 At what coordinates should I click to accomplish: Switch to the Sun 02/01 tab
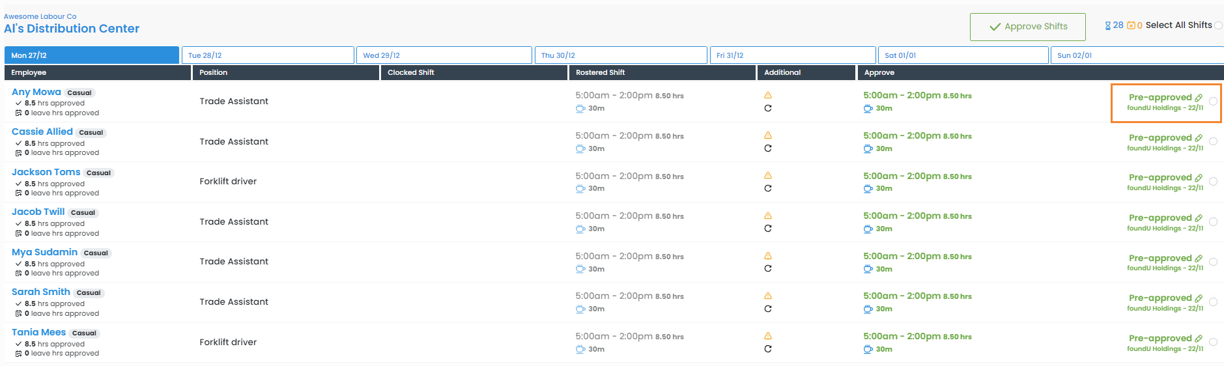click(1136, 55)
